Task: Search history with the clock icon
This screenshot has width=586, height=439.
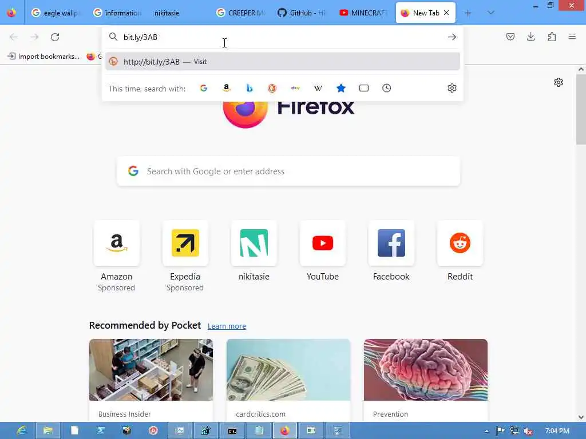Action: 387,88
